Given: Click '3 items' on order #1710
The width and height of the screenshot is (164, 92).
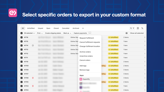Looking at the screenshot, I should (126, 62).
